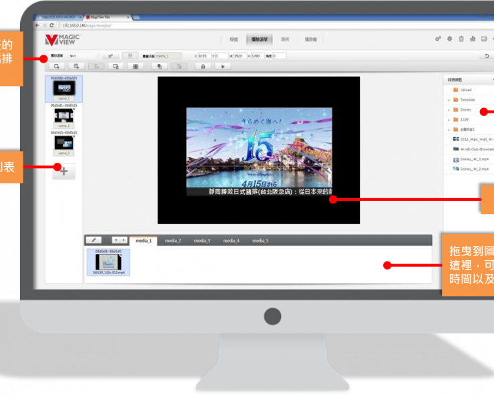Click the greyed-out text tool icon

96,67
